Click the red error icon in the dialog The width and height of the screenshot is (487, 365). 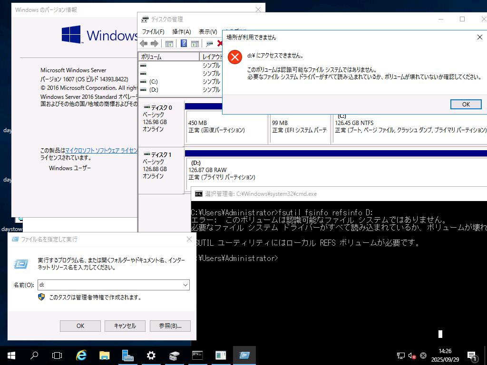coord(234,57)
